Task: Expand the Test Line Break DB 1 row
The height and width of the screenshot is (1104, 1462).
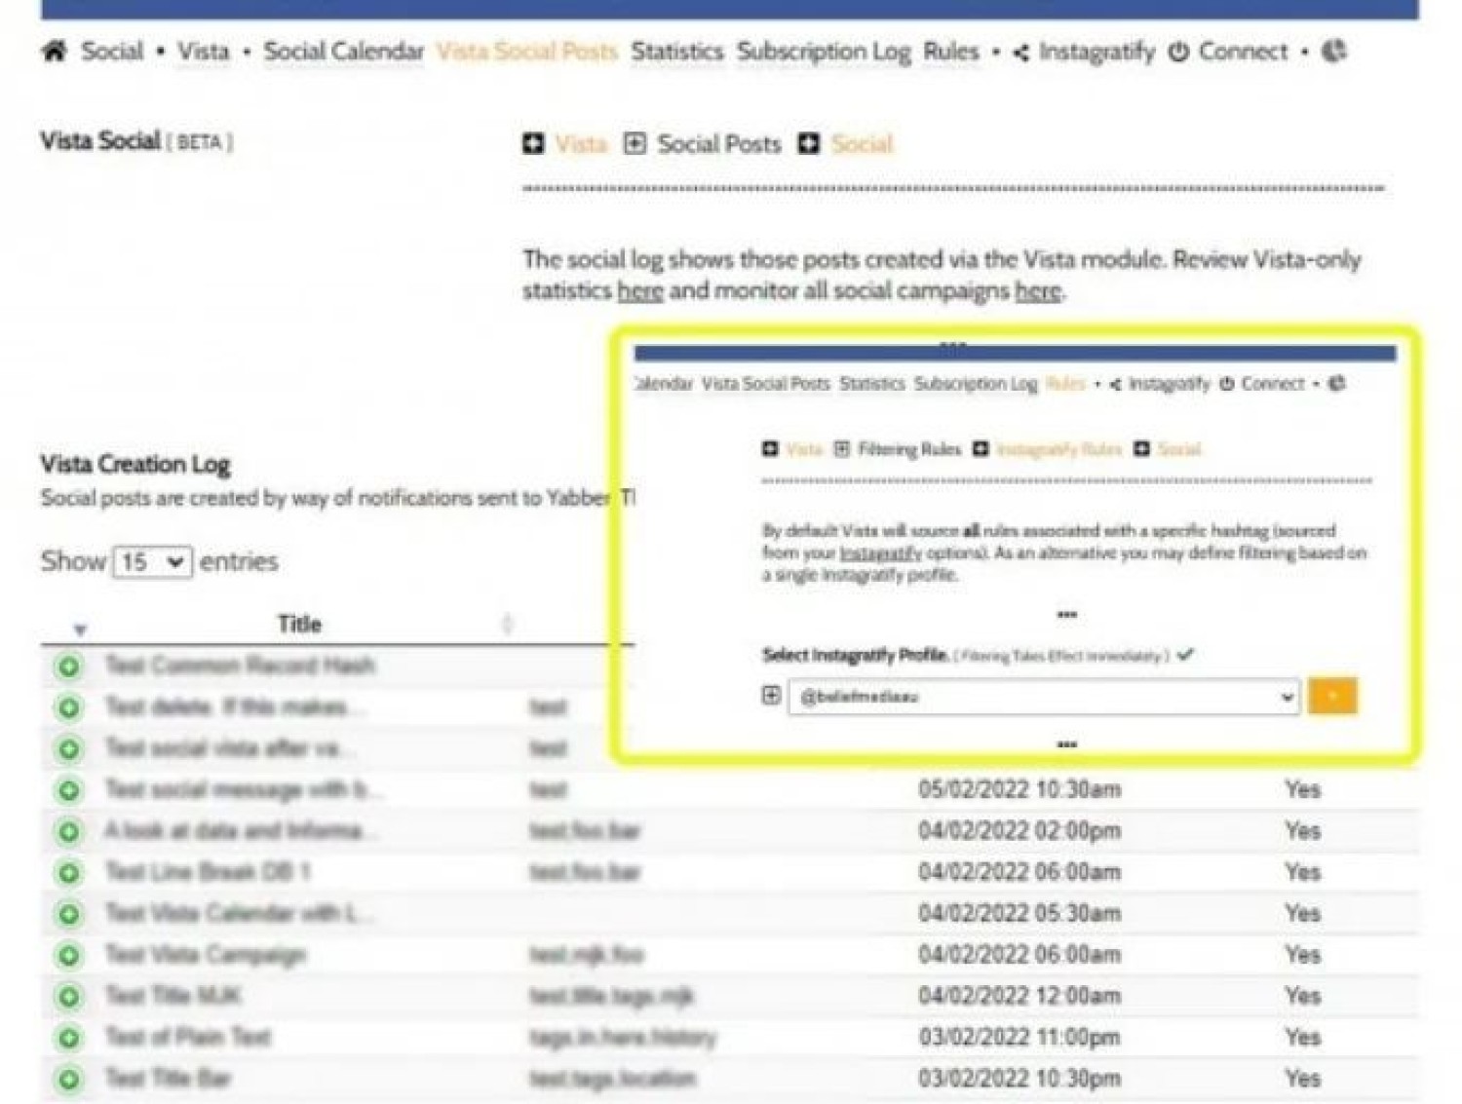Action: (69, 873)
